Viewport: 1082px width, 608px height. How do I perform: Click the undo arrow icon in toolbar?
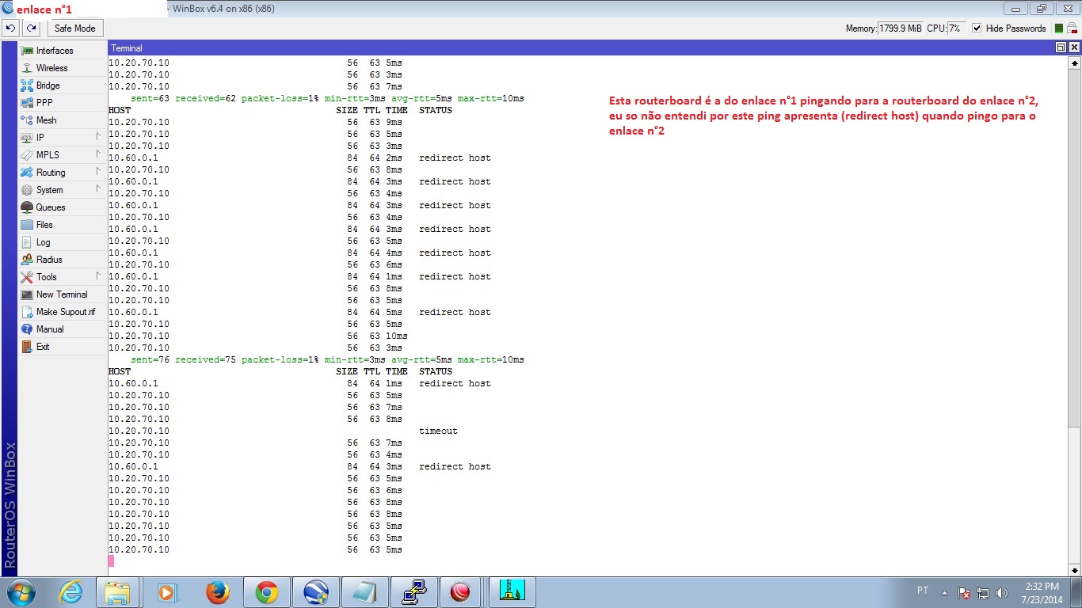pos(11,28)
